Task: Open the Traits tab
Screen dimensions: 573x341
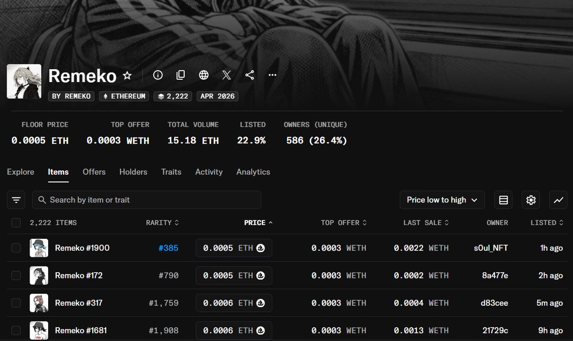Action: point(171,172)
